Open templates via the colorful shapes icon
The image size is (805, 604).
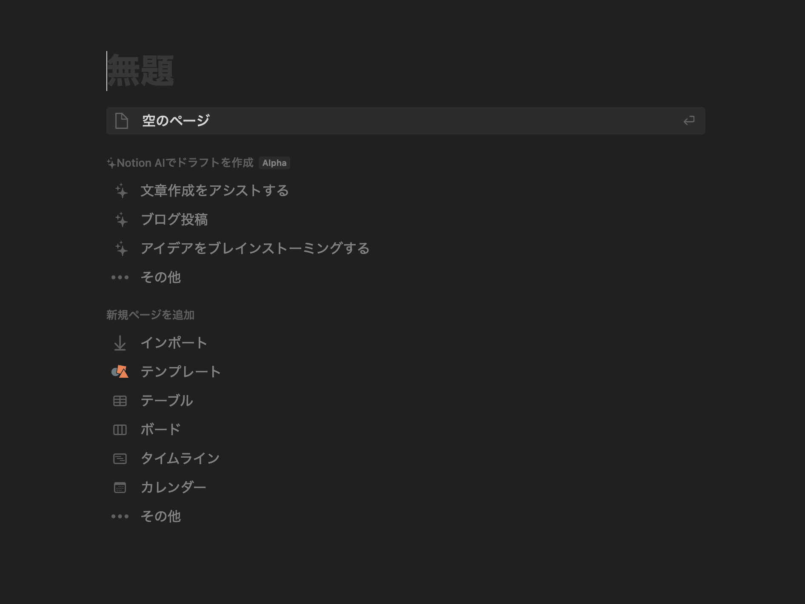click(120, 372)
